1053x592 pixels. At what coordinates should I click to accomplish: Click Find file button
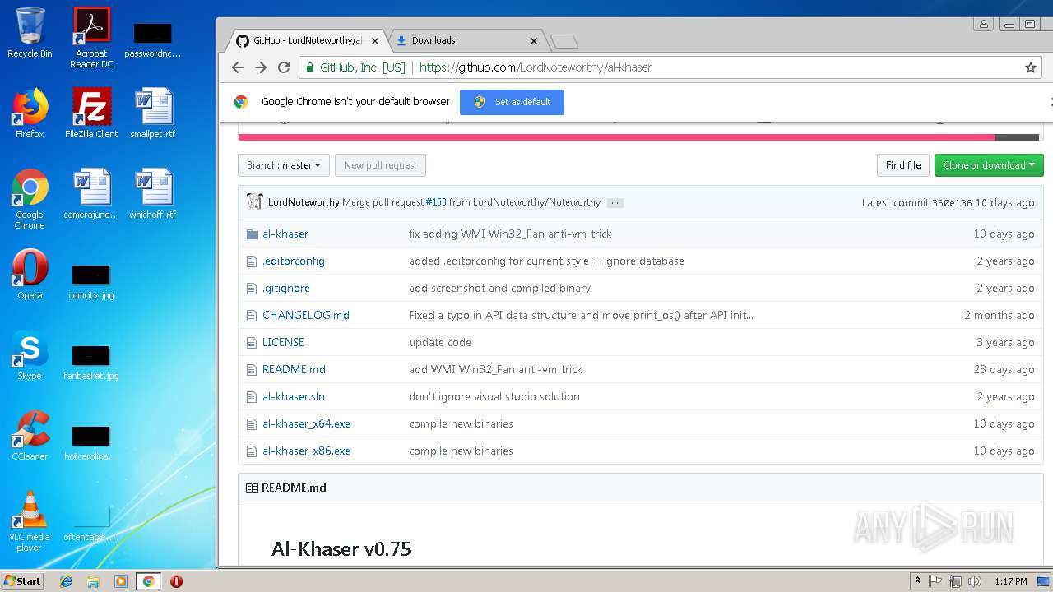pyautogui.click(x=903, y=165)
